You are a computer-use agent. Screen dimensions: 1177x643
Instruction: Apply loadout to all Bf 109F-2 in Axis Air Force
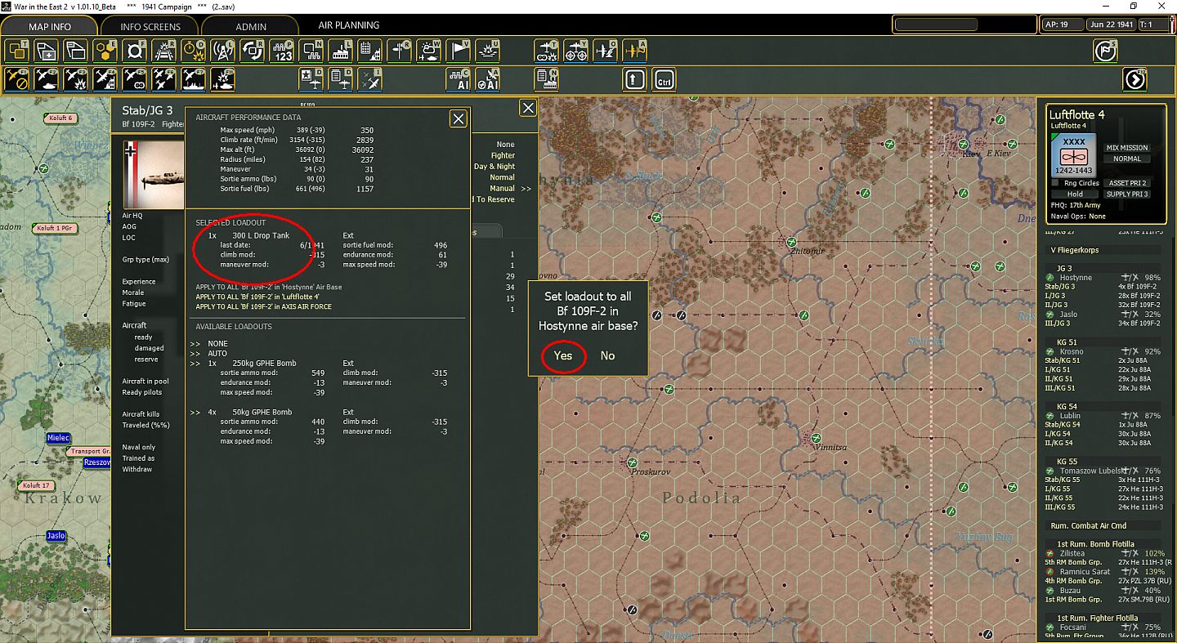(x=264, y=306)
